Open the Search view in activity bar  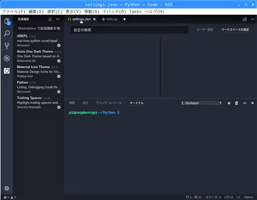click(7, 33)
